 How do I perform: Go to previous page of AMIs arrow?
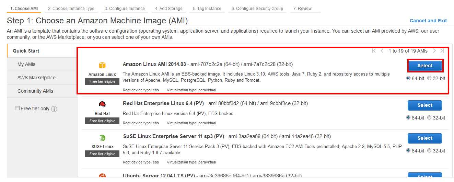(x=382, y=51)
